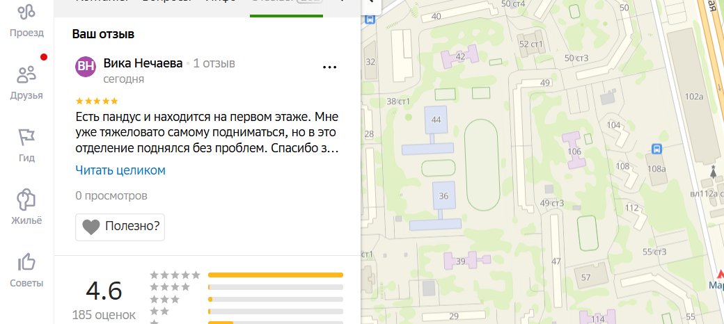
Task: Open Вика Нечаева's profile name
Action: [x=143, y=63]
